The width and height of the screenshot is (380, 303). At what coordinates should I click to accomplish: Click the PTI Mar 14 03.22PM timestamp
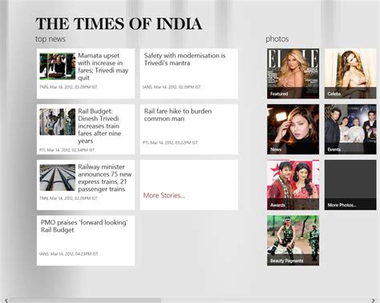tap(170, 142)
